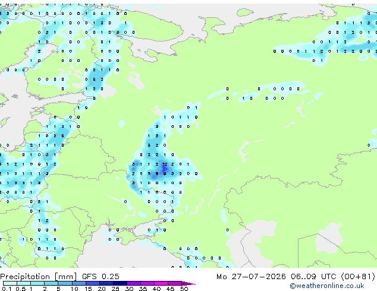This screenshot has width=377, height=291.
Task: Select the 5–10 mm legend color box
Action: (x=65, y=283)
